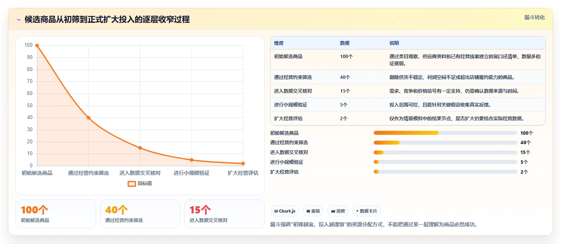Toggle the 指标值 legend swatch under the chart
The height and width of the screenshot is (244, 561).
132,183
